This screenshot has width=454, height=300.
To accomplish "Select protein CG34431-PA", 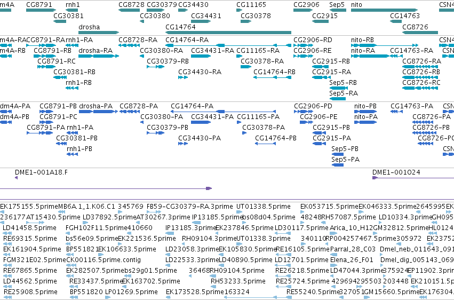I will click(x=212, y=117).
